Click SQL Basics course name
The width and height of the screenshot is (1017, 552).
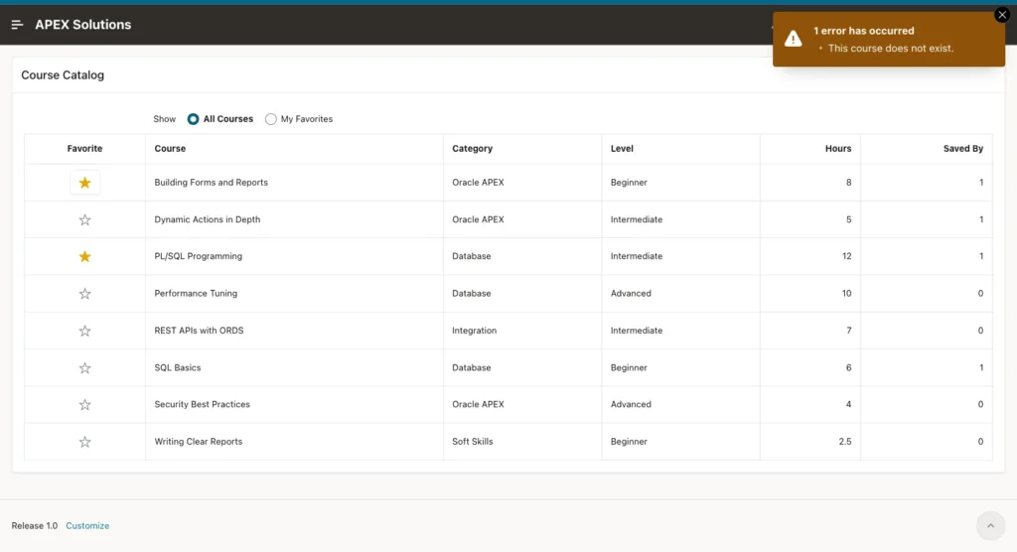tap(177, 367)
